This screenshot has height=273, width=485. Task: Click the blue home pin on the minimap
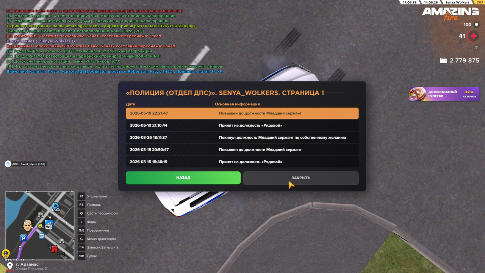tap(56, 207)
